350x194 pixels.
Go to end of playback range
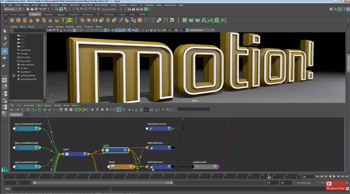pos(347,176)
